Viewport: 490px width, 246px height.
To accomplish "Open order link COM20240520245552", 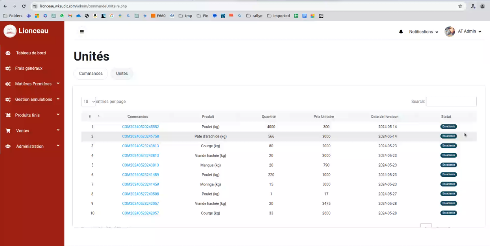I will pyautogui.click(x=141, y=127).
